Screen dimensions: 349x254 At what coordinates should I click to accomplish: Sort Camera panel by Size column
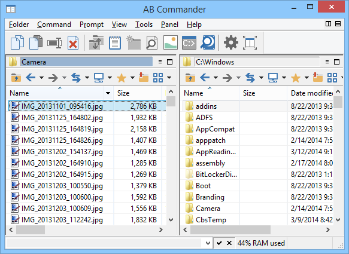137,93
